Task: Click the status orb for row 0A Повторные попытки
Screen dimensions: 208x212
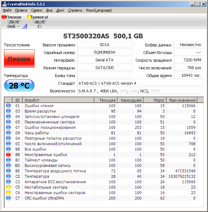Action: coord(8,138)
